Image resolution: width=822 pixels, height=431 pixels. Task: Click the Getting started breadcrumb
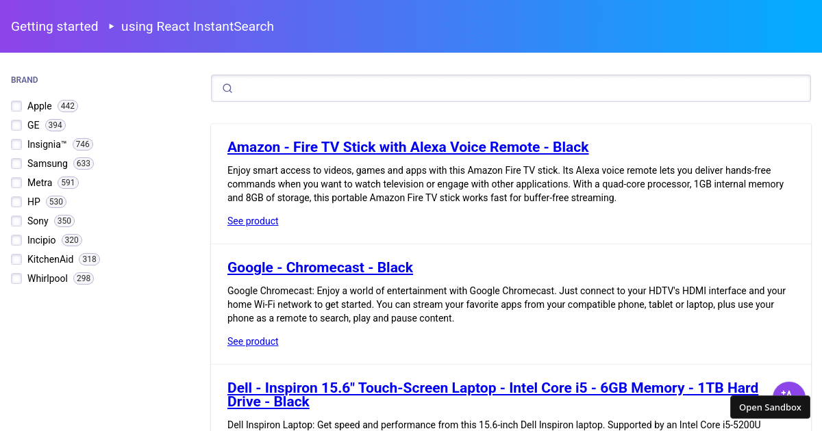pyautogui.click(x=54, y=27)
